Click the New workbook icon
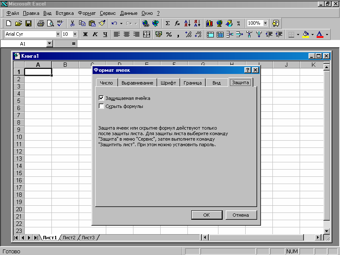Screen dimensions: 340x255 coord(8,23)
